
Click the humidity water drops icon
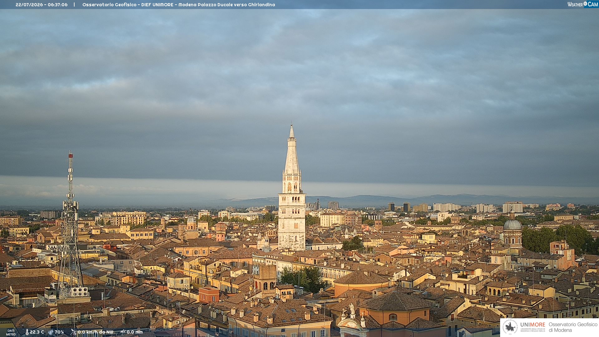tap(51, 332)
